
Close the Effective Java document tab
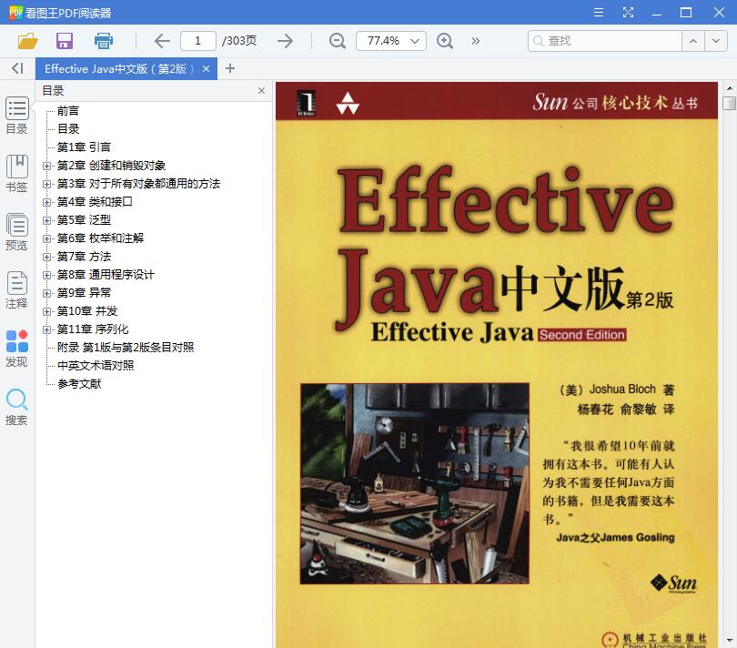(x=206, y=68)
